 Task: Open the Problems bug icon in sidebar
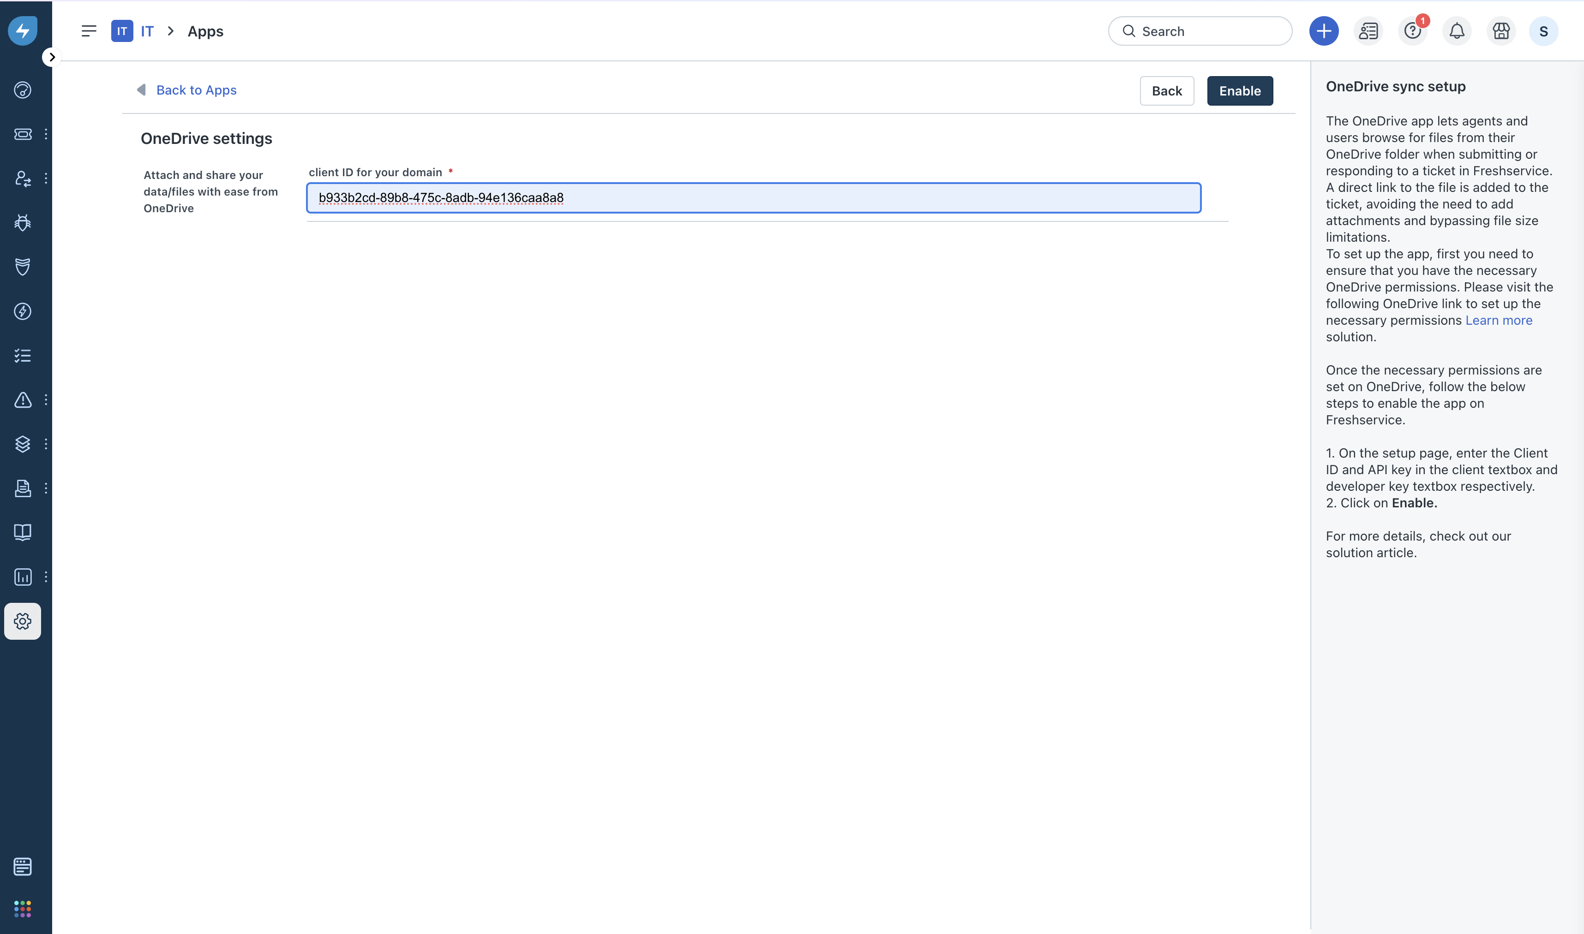[23, 223]
